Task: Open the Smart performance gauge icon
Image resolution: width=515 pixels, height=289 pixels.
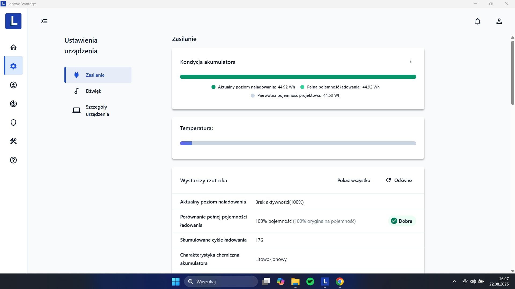Action: click(x=13, y=104)
